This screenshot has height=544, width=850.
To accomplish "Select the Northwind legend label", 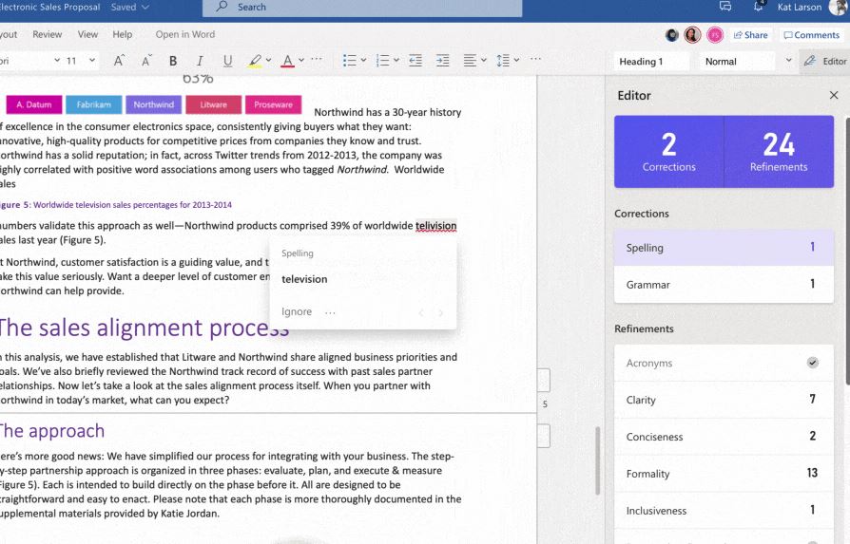I will pyautogui.click(x=154, y=104).
